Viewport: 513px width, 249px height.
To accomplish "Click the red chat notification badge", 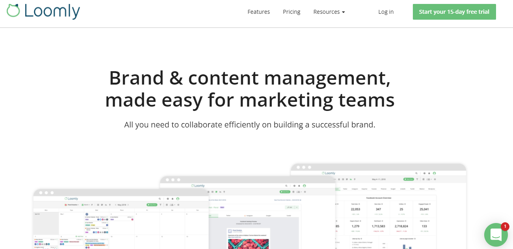I will click(505, 227).
